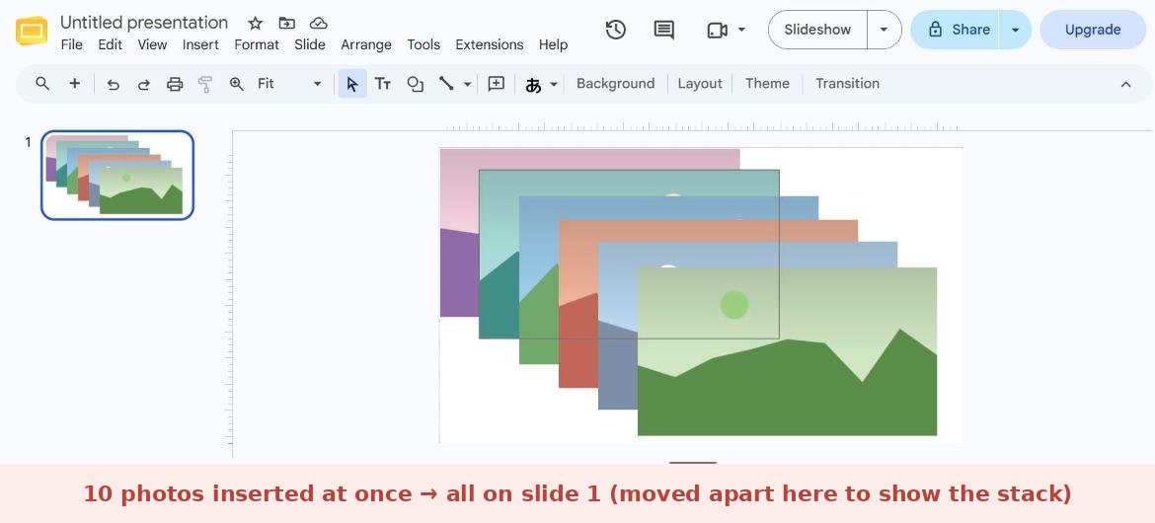Add a new slide with plus icon
The height and width of the screenshot is (523, 1155).
[74, 83]
